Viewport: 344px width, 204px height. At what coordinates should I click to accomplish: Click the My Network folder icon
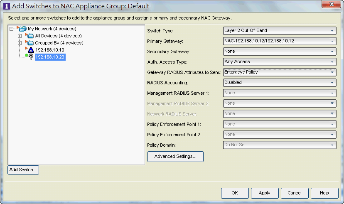click(x=22, y=29)
